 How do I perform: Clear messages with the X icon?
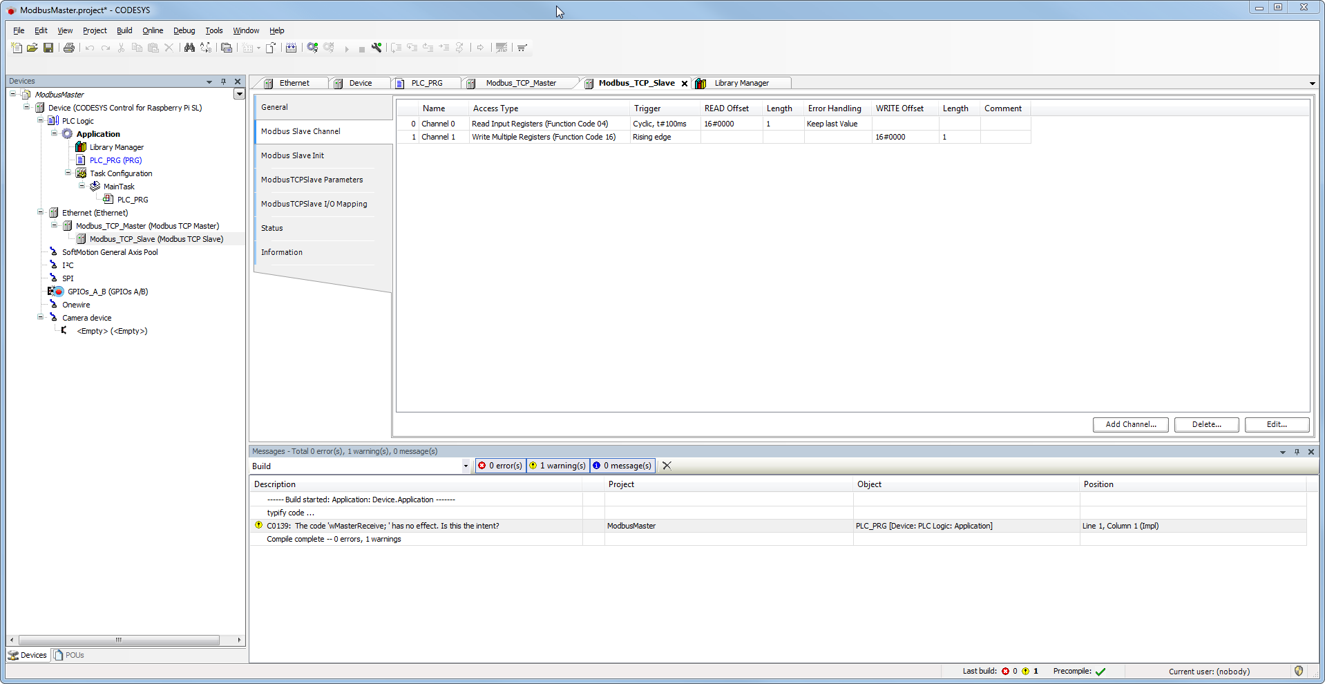667,466
